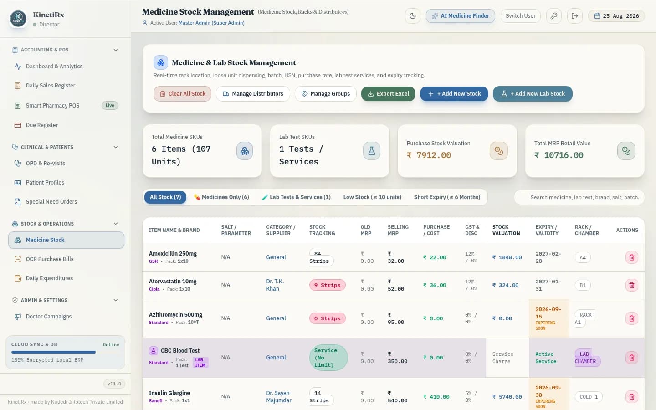
Task: Click the Lab Test SKUs flask icon
Action: click(x=372, y=151)
